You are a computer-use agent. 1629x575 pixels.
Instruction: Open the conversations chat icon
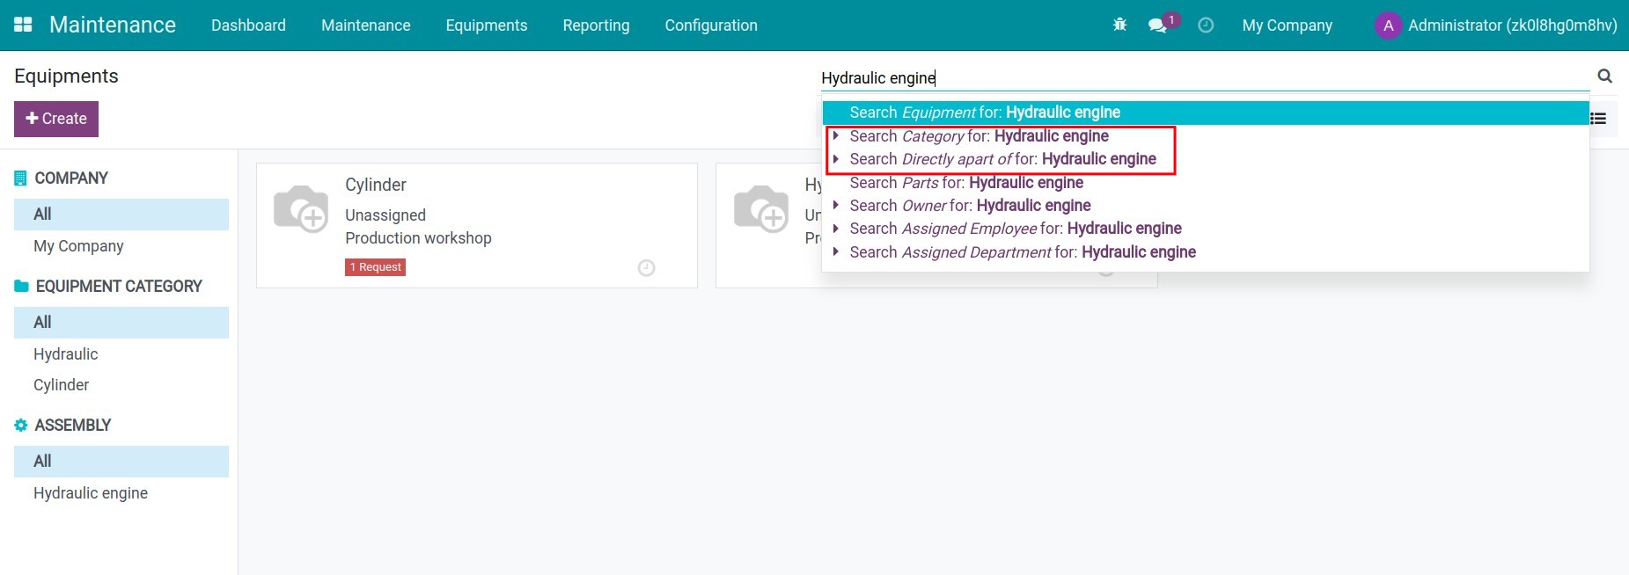pos(1157,25)
